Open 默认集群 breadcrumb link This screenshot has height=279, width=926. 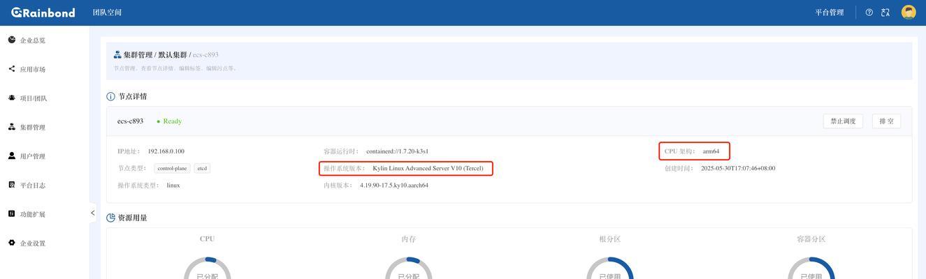(173, 54)
